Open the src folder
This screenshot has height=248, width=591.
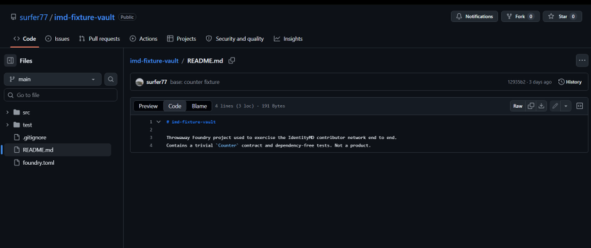coord(26,113)
